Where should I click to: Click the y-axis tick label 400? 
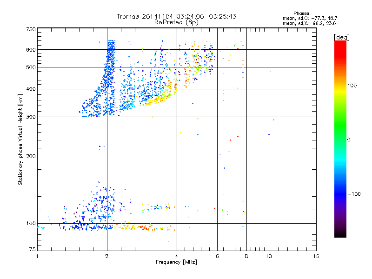click(31, 89)
